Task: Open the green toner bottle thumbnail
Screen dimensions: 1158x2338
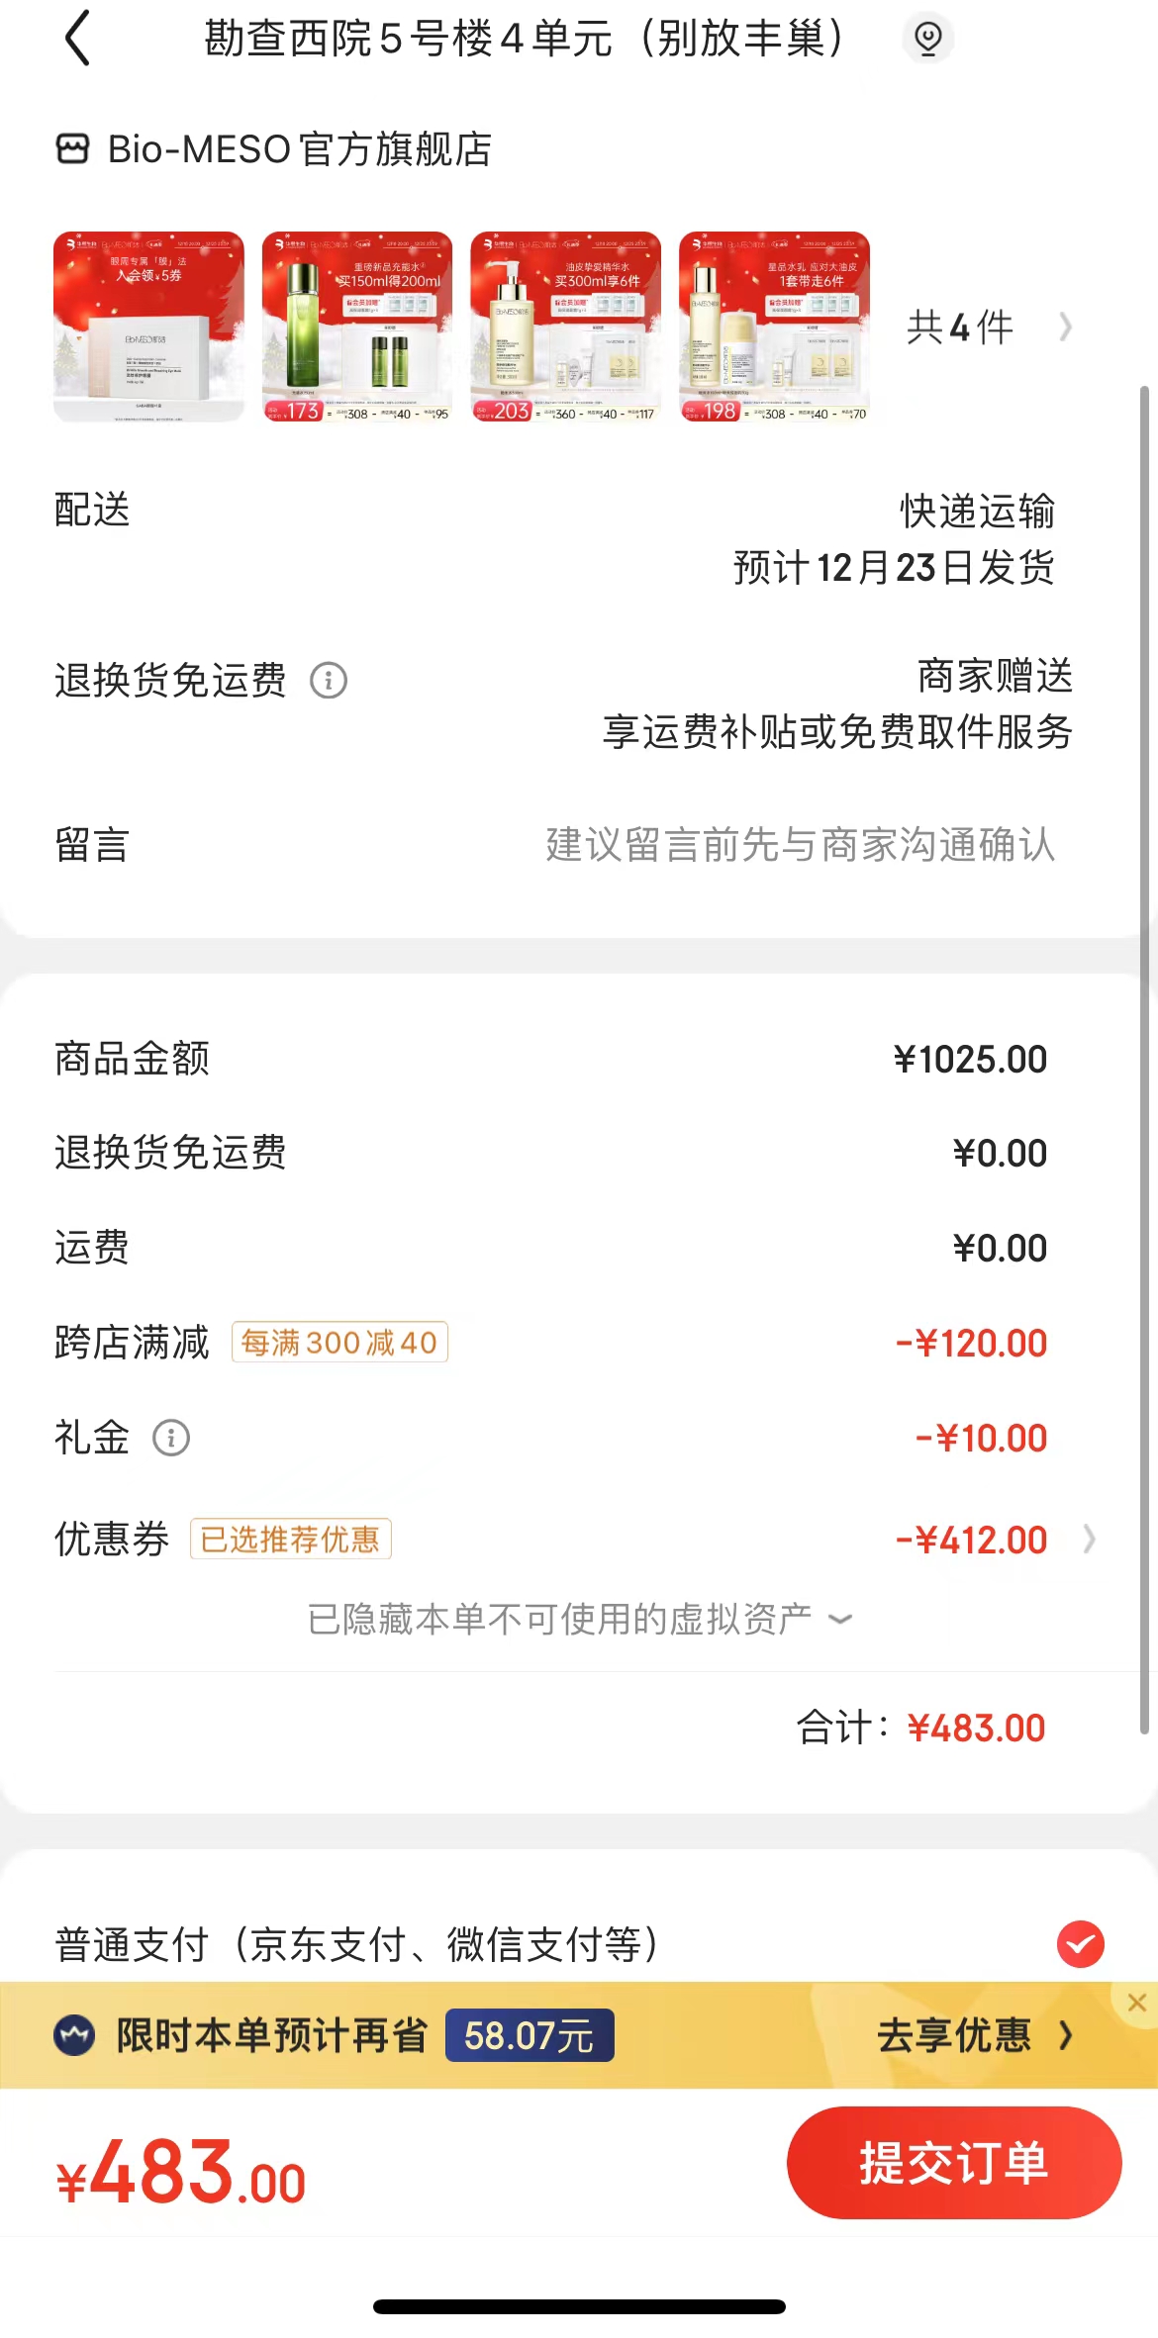Action: (x=357, y=327)
